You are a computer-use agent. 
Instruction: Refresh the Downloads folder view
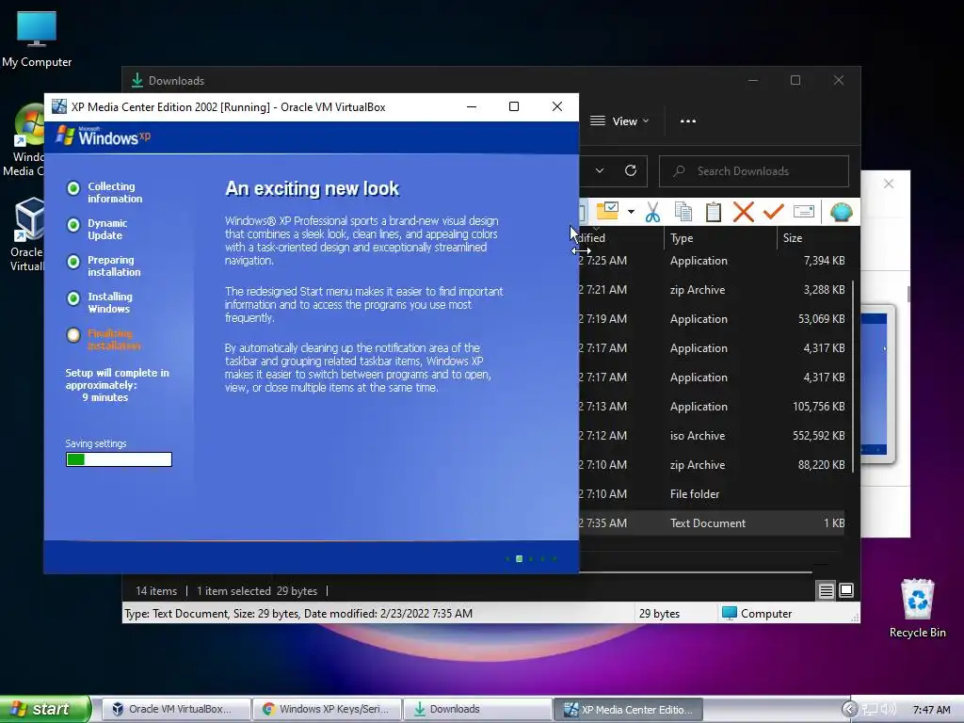[631, 170]
